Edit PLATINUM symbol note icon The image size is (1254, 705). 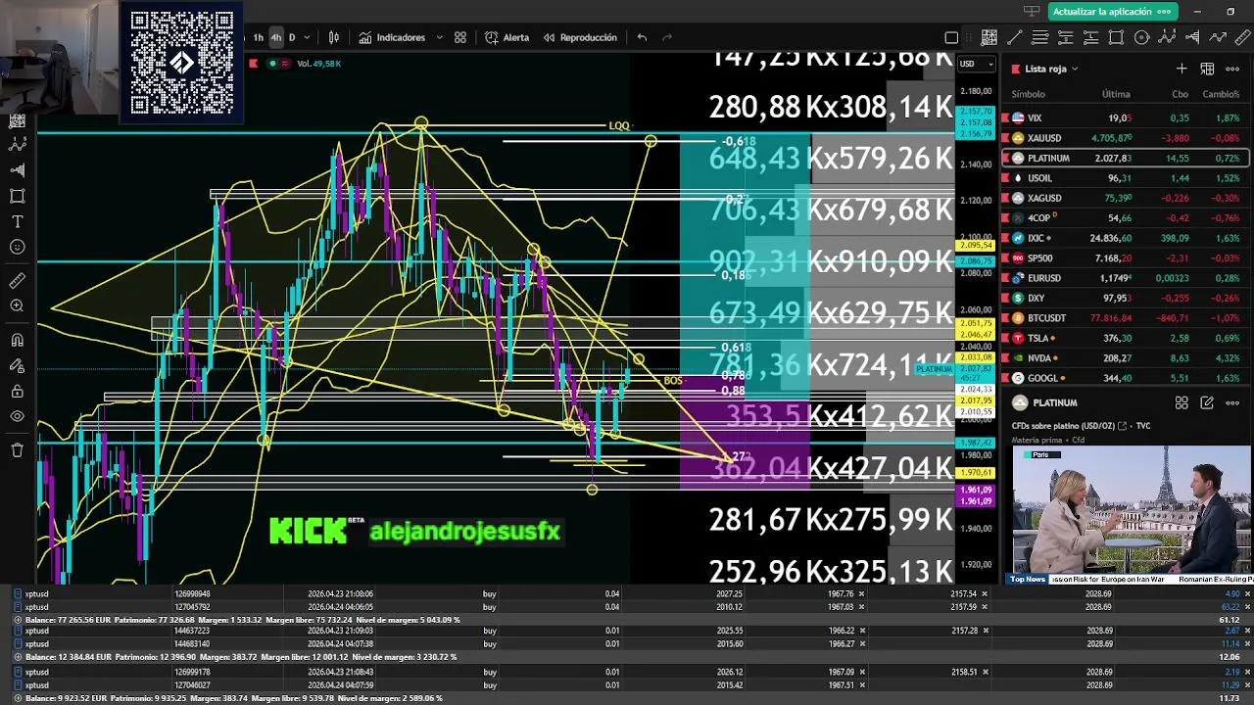coord(1207,402)
